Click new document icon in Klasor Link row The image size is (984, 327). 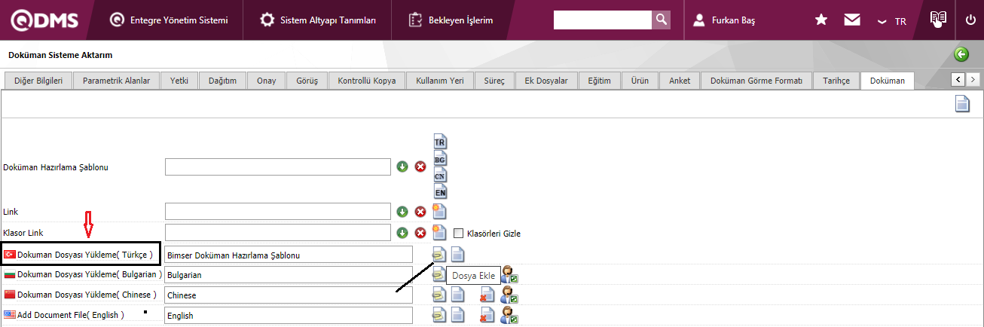(440, 233)
